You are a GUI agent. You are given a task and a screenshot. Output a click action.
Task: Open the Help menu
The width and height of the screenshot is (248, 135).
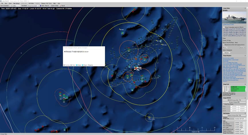click(59, 3)
